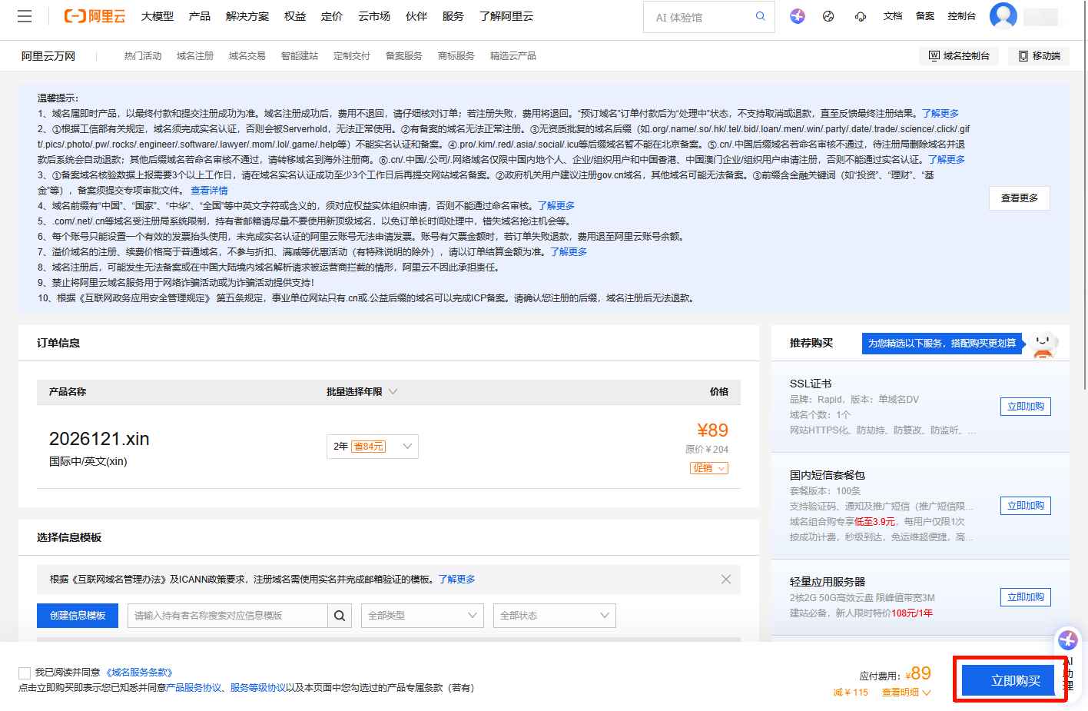Image resolution: width=1088 pixels, height=711 pixels.
Task: Click the user avatar in the header
Action: (x=1003, y=15)
